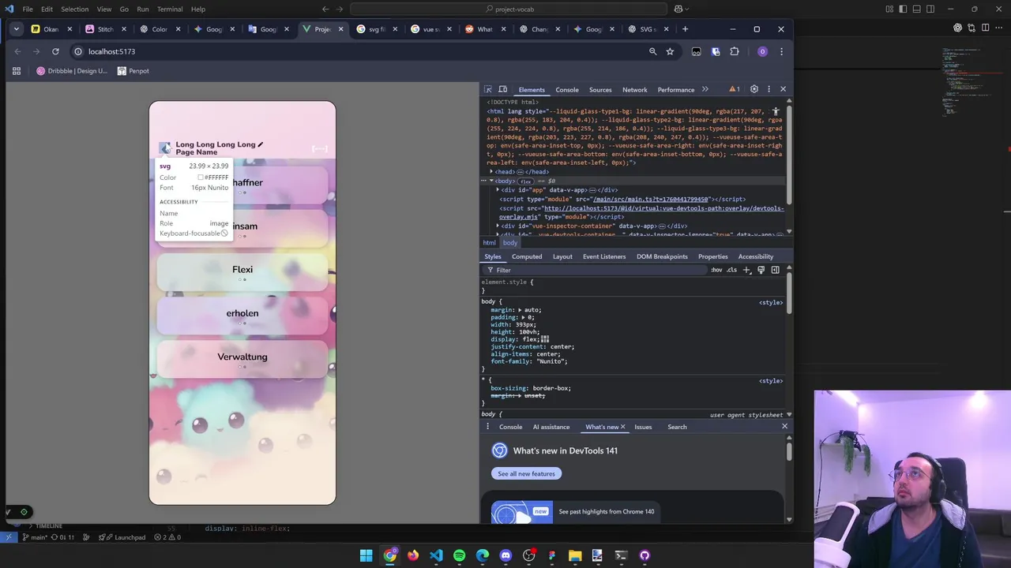Viewport: 1011px width, 568px height.
Task: Toggle the computed styles sidebar icon
Action: point(776,270)
